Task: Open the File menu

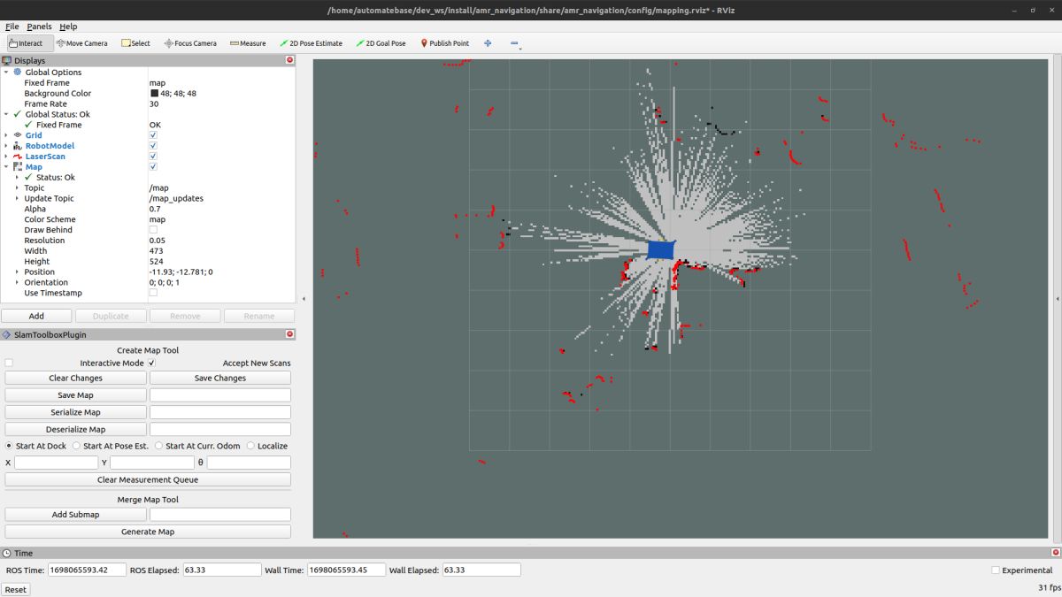Action: (12, 27)
